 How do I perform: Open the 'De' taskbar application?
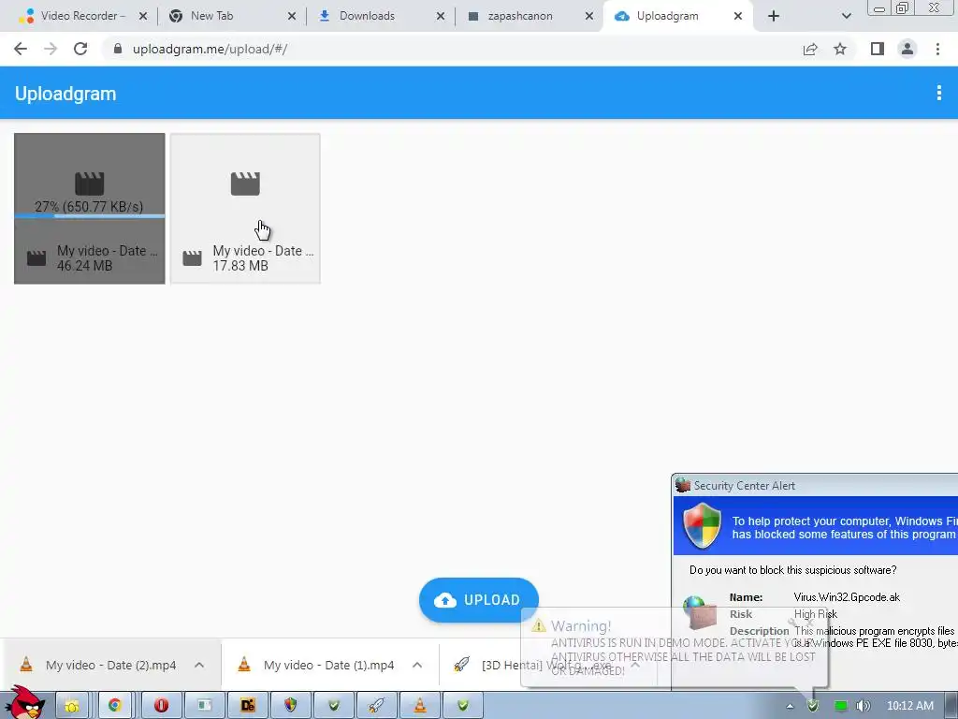[247, 706]
